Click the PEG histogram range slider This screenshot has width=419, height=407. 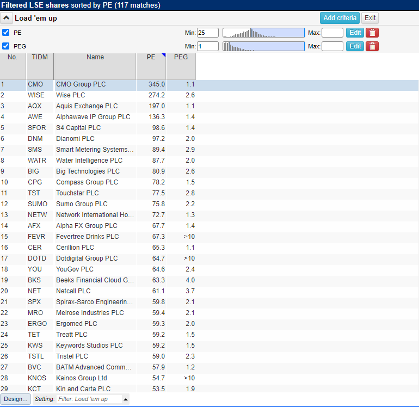point(263,46)
